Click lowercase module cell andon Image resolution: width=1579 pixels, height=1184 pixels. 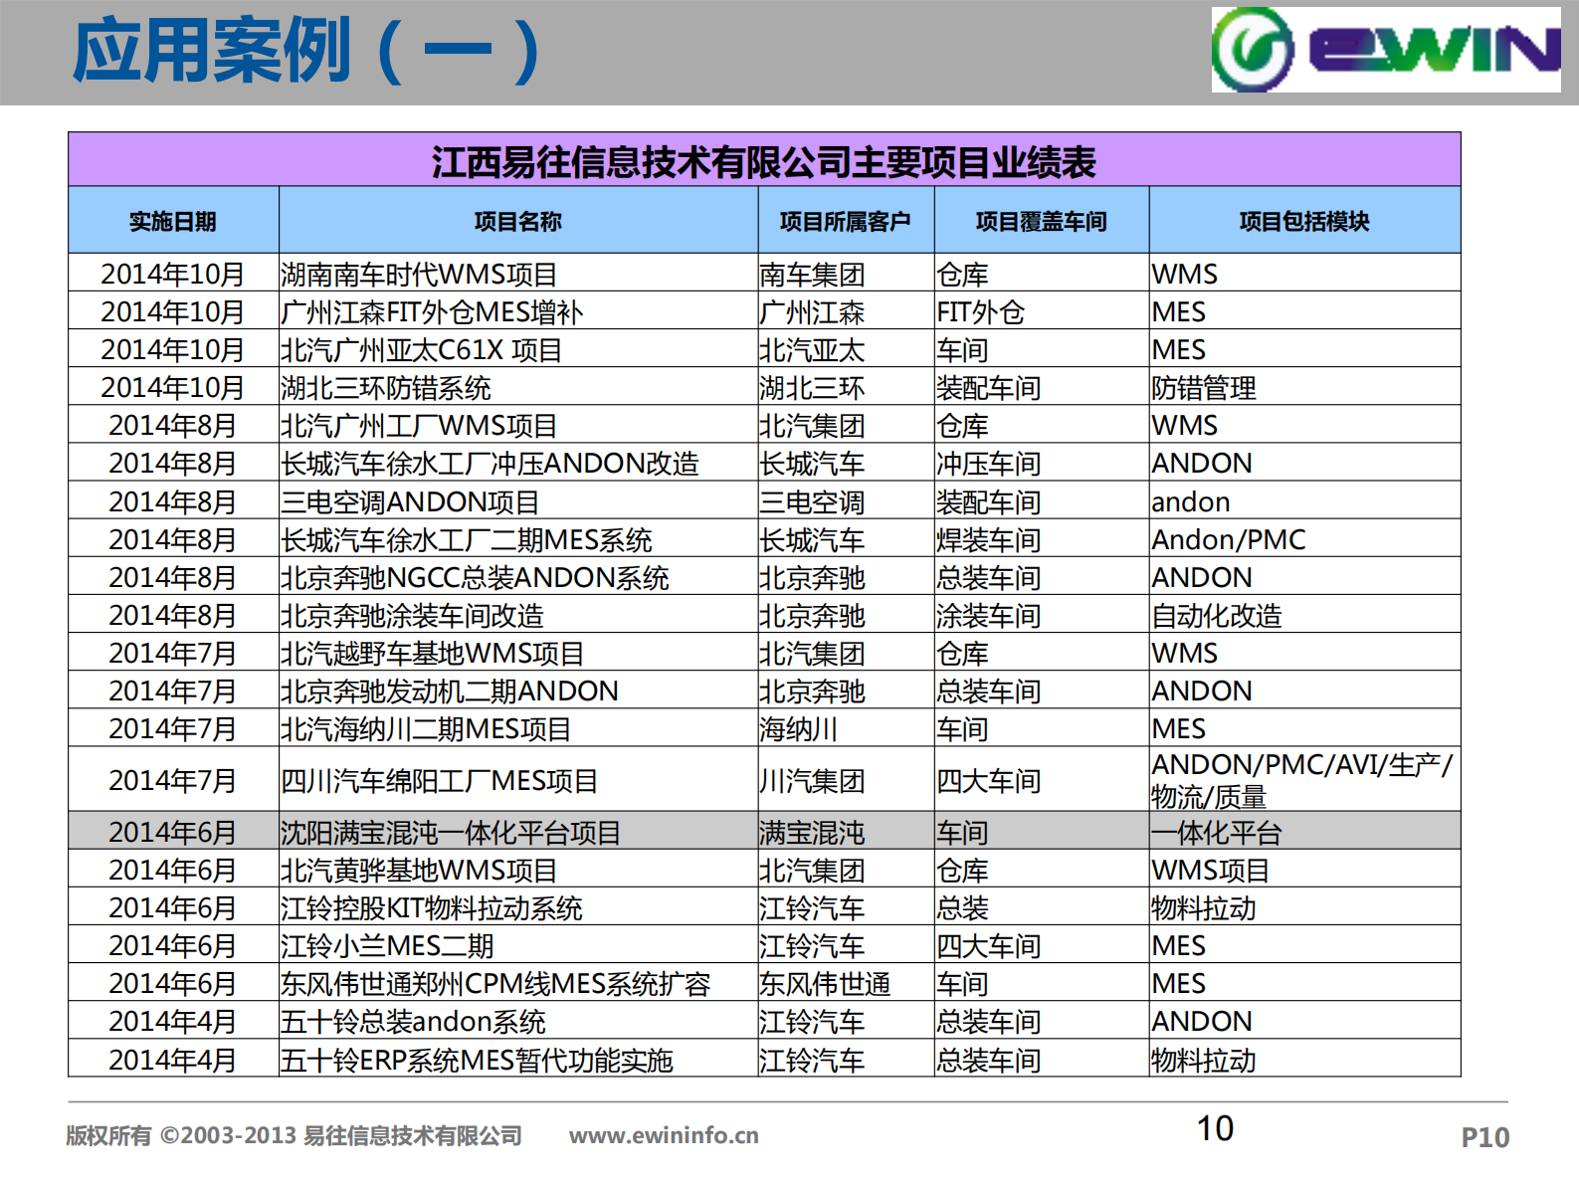(1304, 501)
